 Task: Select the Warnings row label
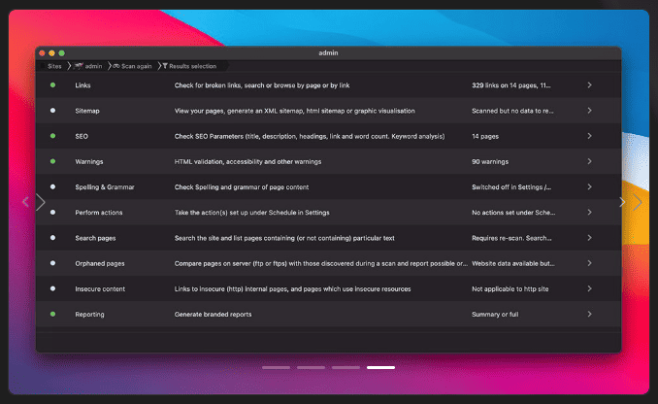coord(89,161)
